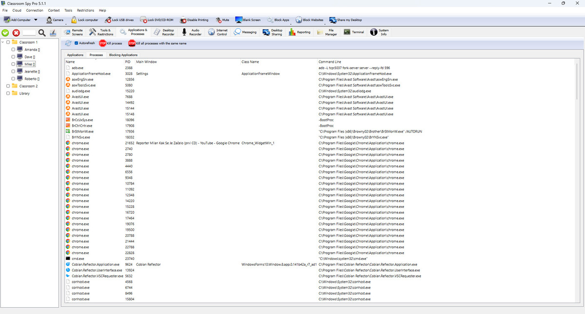The width and height of the screenshot is (585, 314).
Task: Open the Restrictions menu
Action: 85,10
